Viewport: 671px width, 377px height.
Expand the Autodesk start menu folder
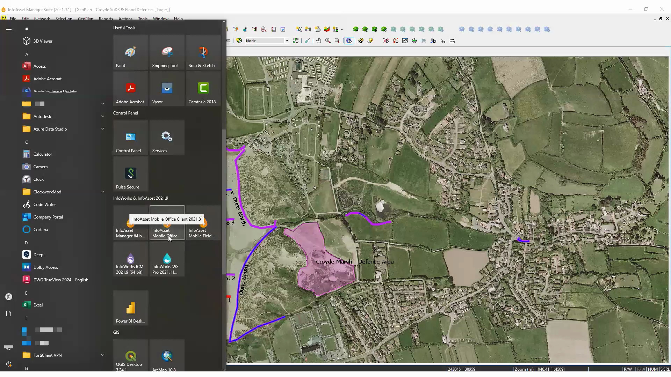tap(102, 116)
